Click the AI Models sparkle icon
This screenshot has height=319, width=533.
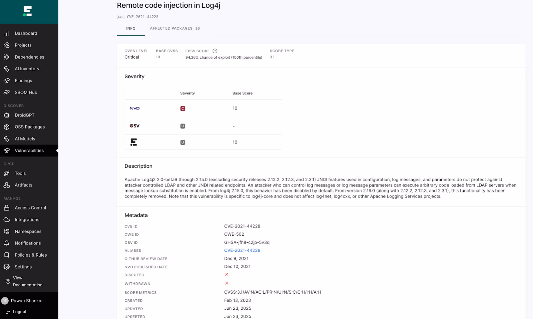coord(7,139)
